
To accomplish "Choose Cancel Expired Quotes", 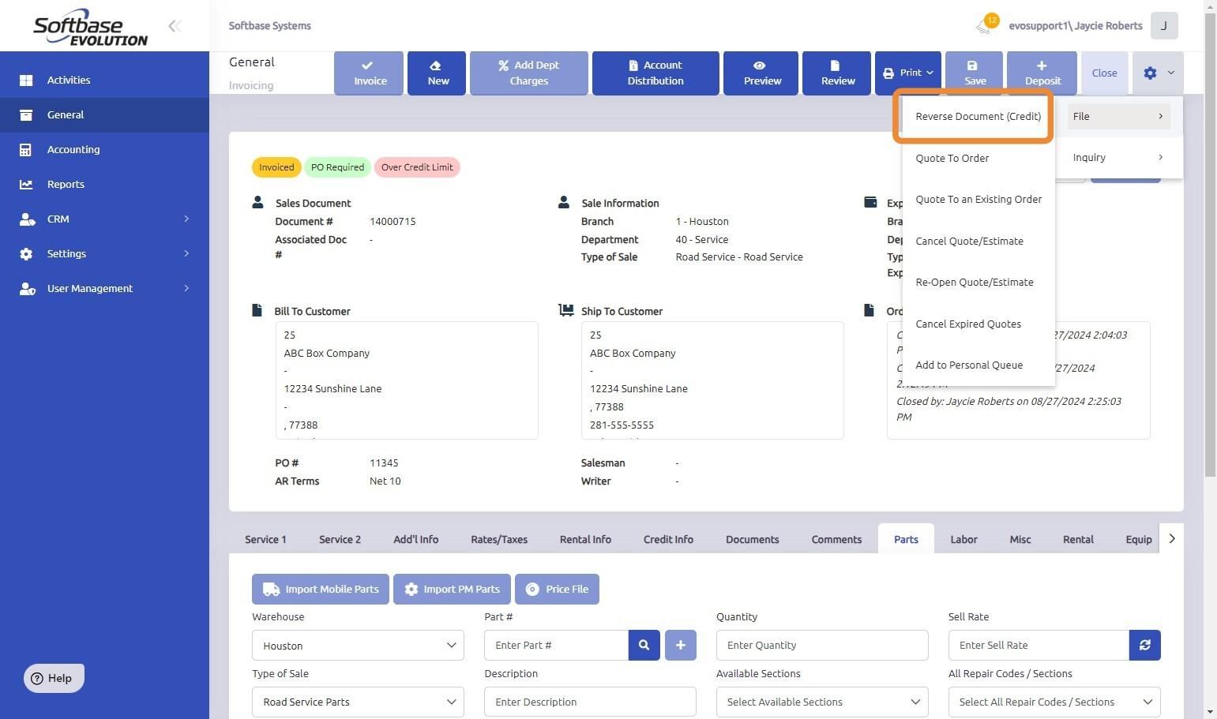I will pos(978,324).
